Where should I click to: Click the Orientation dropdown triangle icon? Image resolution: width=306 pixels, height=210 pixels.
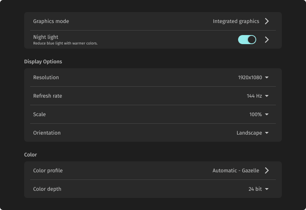point(267,133)
